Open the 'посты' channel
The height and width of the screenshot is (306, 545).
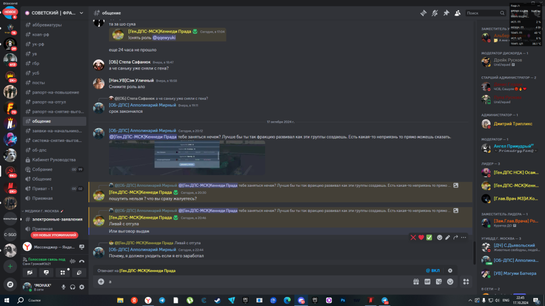click(x=54, y=83)
